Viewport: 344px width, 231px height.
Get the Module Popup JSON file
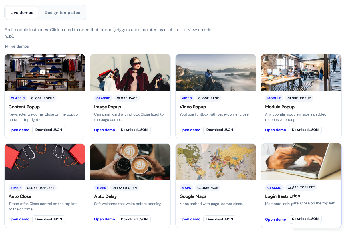pyautogui.click(x=305, y=130)
